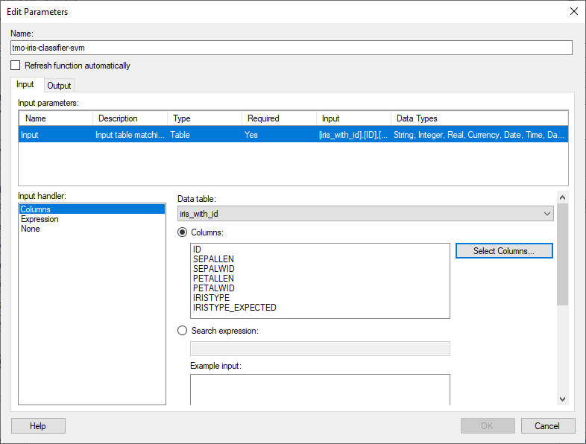Select Columns in the Input handler list
The image size is (586, 444).
[x=36, y=209]
